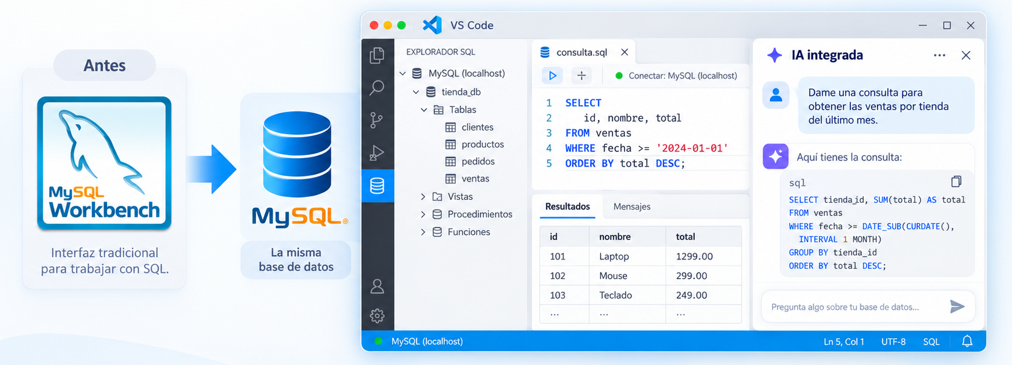Open the Accounts person icon
The width and height of the screenshot is (1012, 365).
click(x=377, y=286)
